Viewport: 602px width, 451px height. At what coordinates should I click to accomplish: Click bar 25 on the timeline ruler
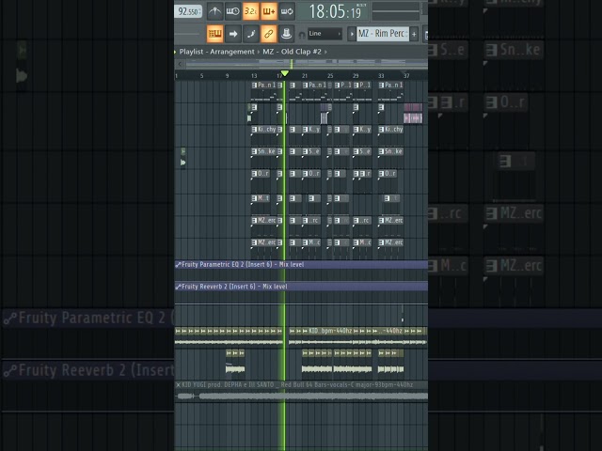click(330, 76)
